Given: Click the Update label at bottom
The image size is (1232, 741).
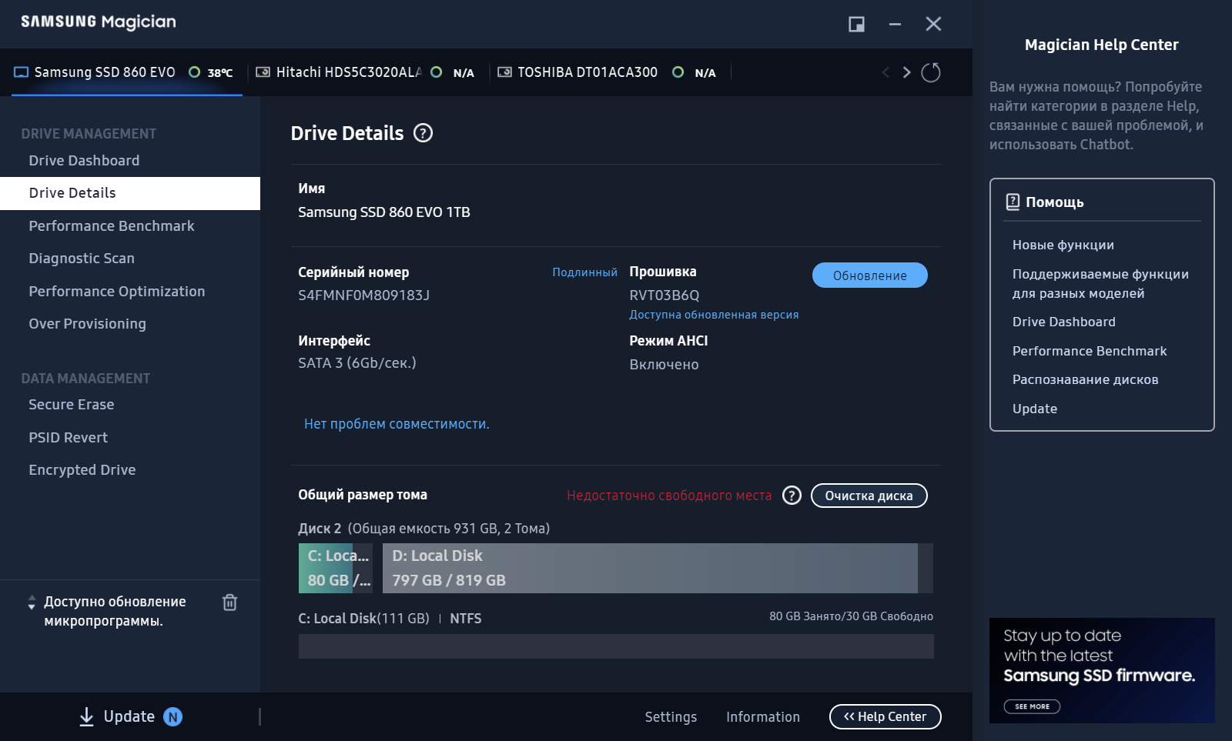Looking at the screenshot, I should [x=129, y=717].
